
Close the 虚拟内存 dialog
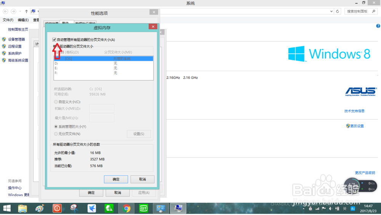point(153,27)
